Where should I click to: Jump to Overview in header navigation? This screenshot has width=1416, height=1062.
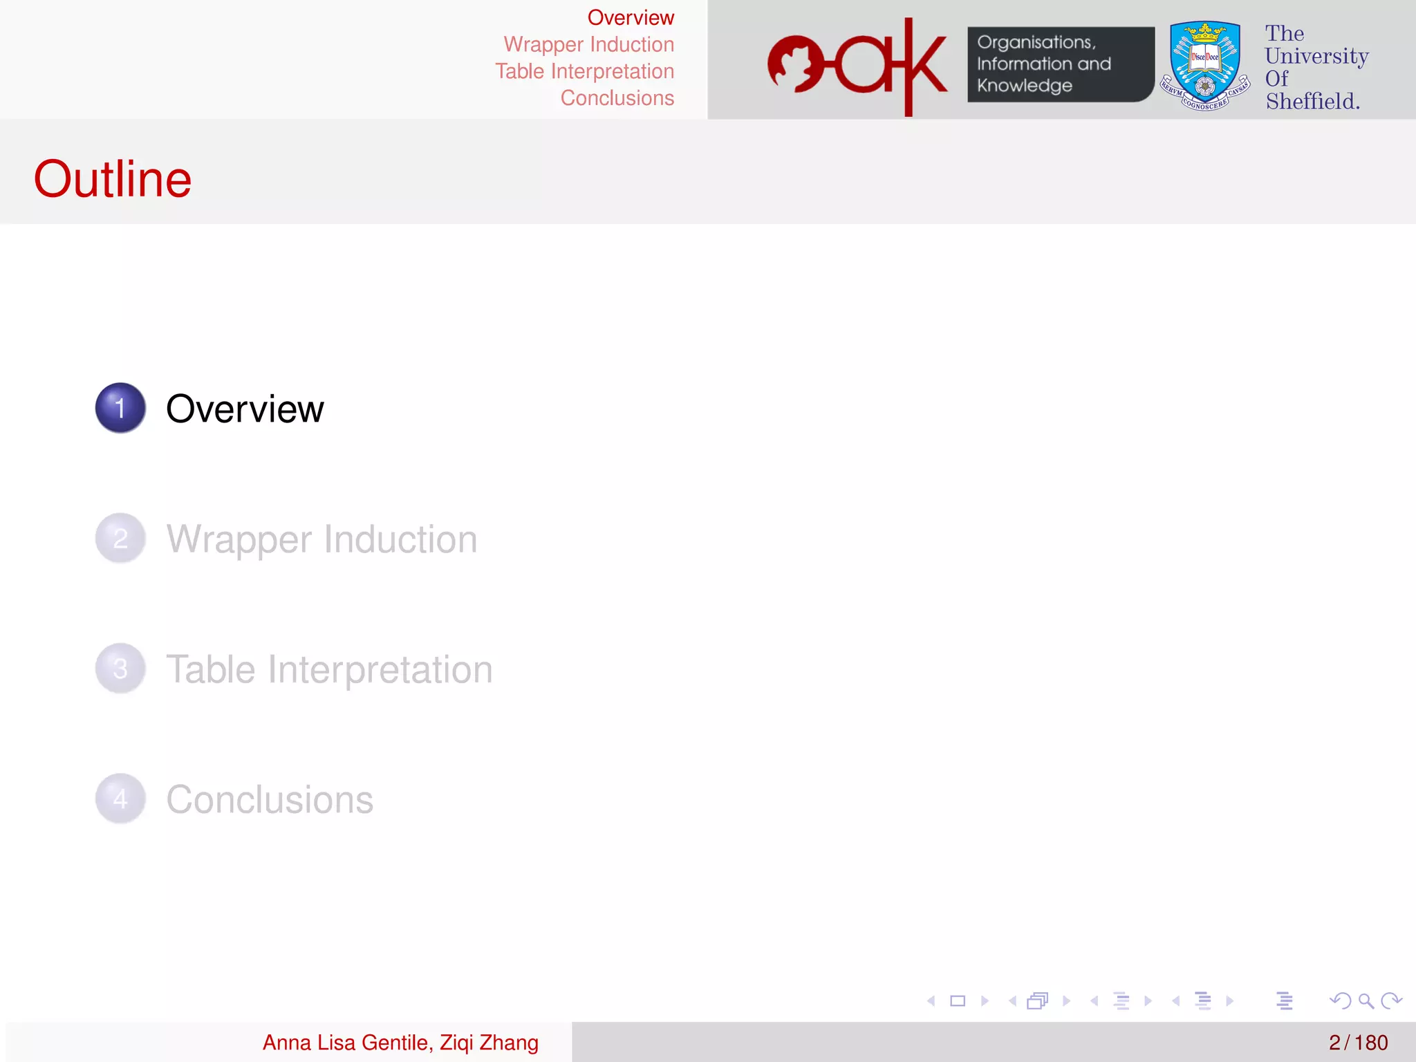click(x=631, y=17)
